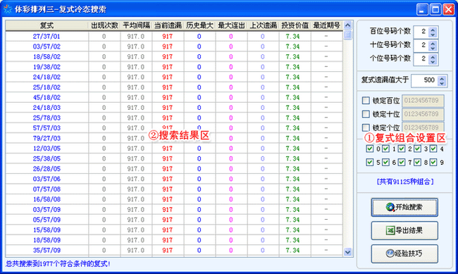Image resolution: width=458 pixels, height=274 pixels.
Task: Decrease 百位号码个数 with the down arrow
Action: click(x=433, y=35)
